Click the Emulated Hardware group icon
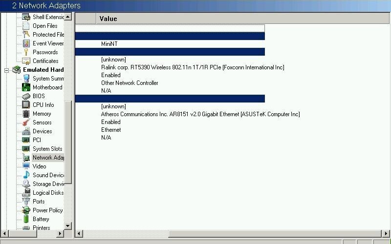391x244 pixels. 17,70
